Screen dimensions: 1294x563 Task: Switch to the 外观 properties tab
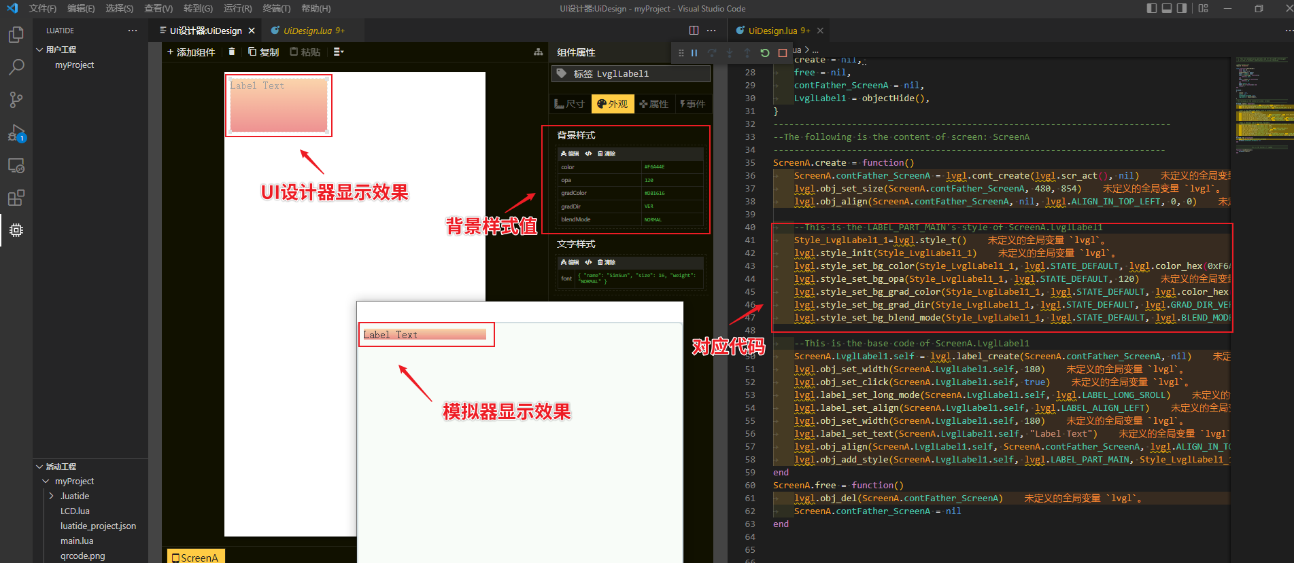pos(613,104)
